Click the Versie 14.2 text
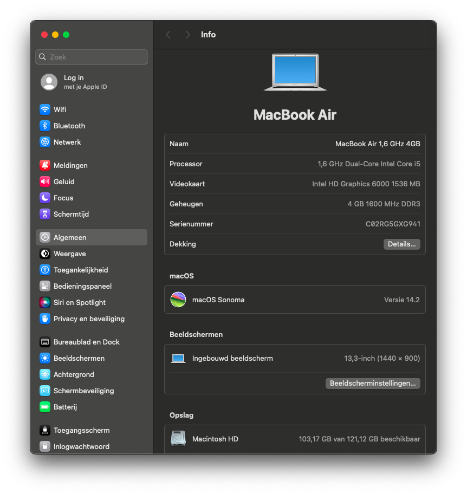The image size is (467, 494). click(x=402, y=300)
